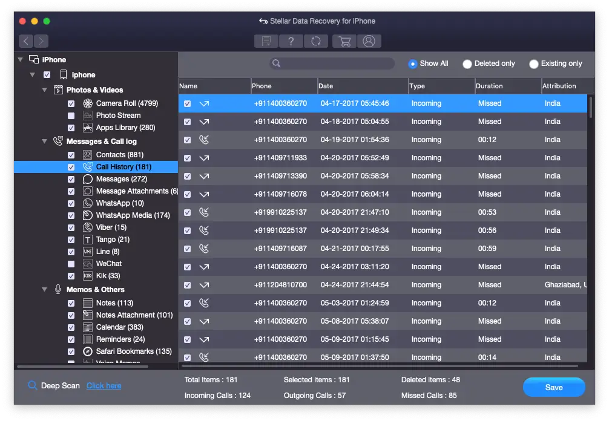Click the WeChat icon
The width and height of the screenshot is (609, 421).
(88, 264)
